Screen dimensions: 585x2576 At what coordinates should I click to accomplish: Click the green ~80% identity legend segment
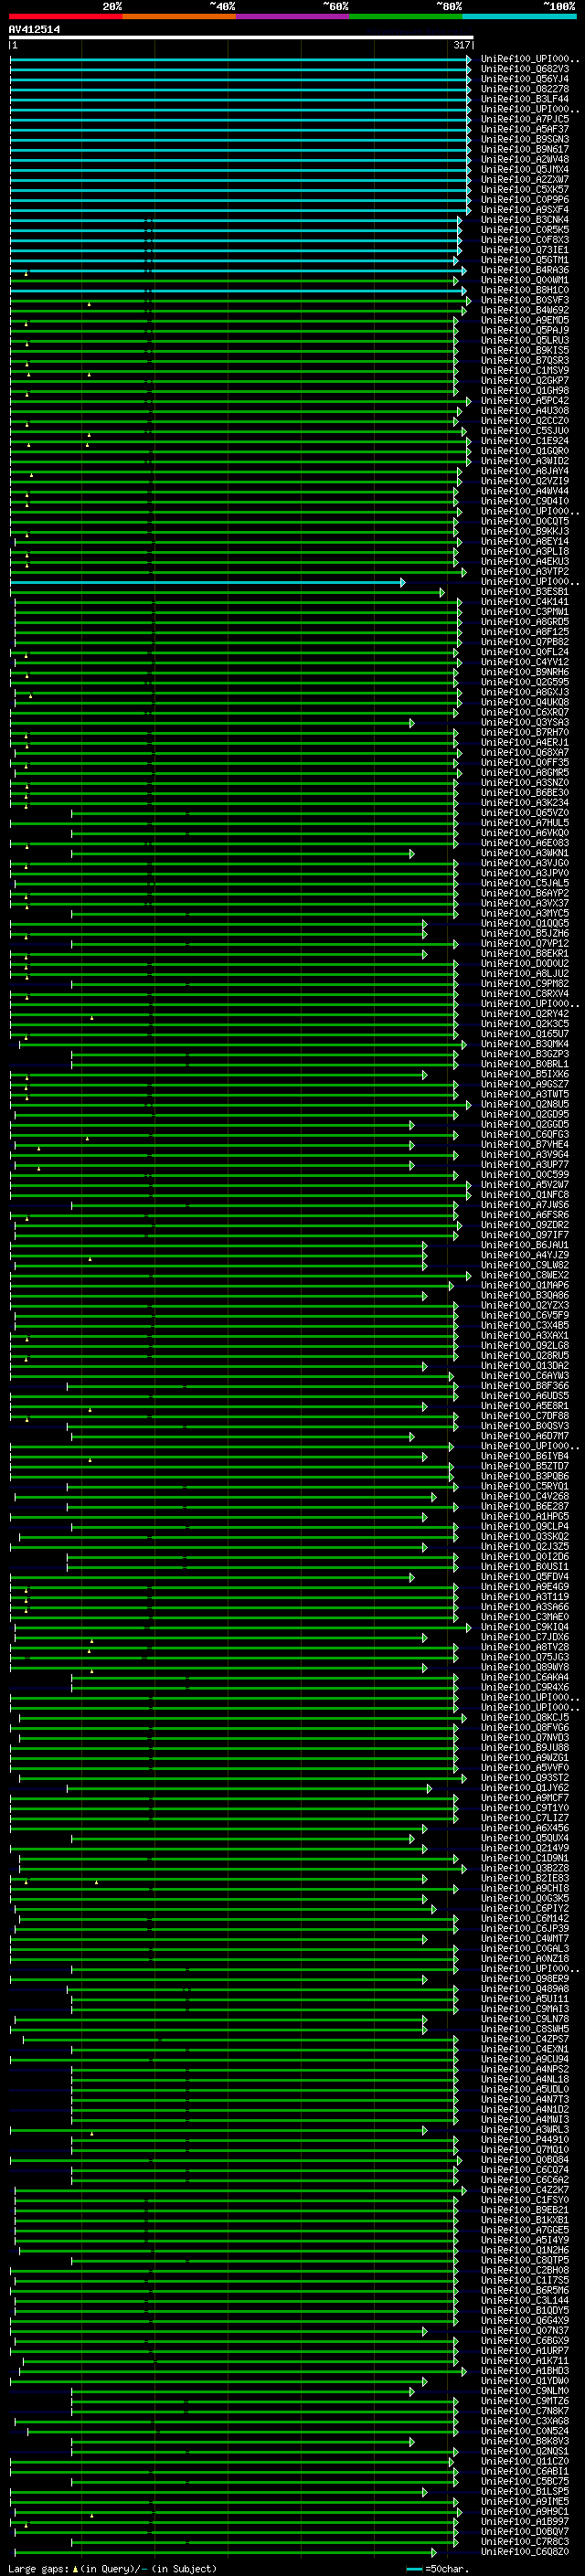point(406,16)
